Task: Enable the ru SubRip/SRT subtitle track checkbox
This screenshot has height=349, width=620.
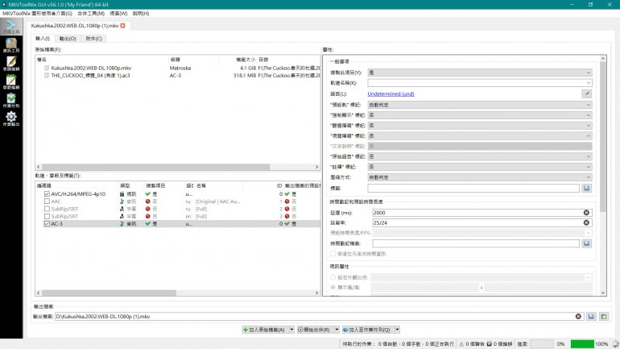Action: (x=47, y=209)
